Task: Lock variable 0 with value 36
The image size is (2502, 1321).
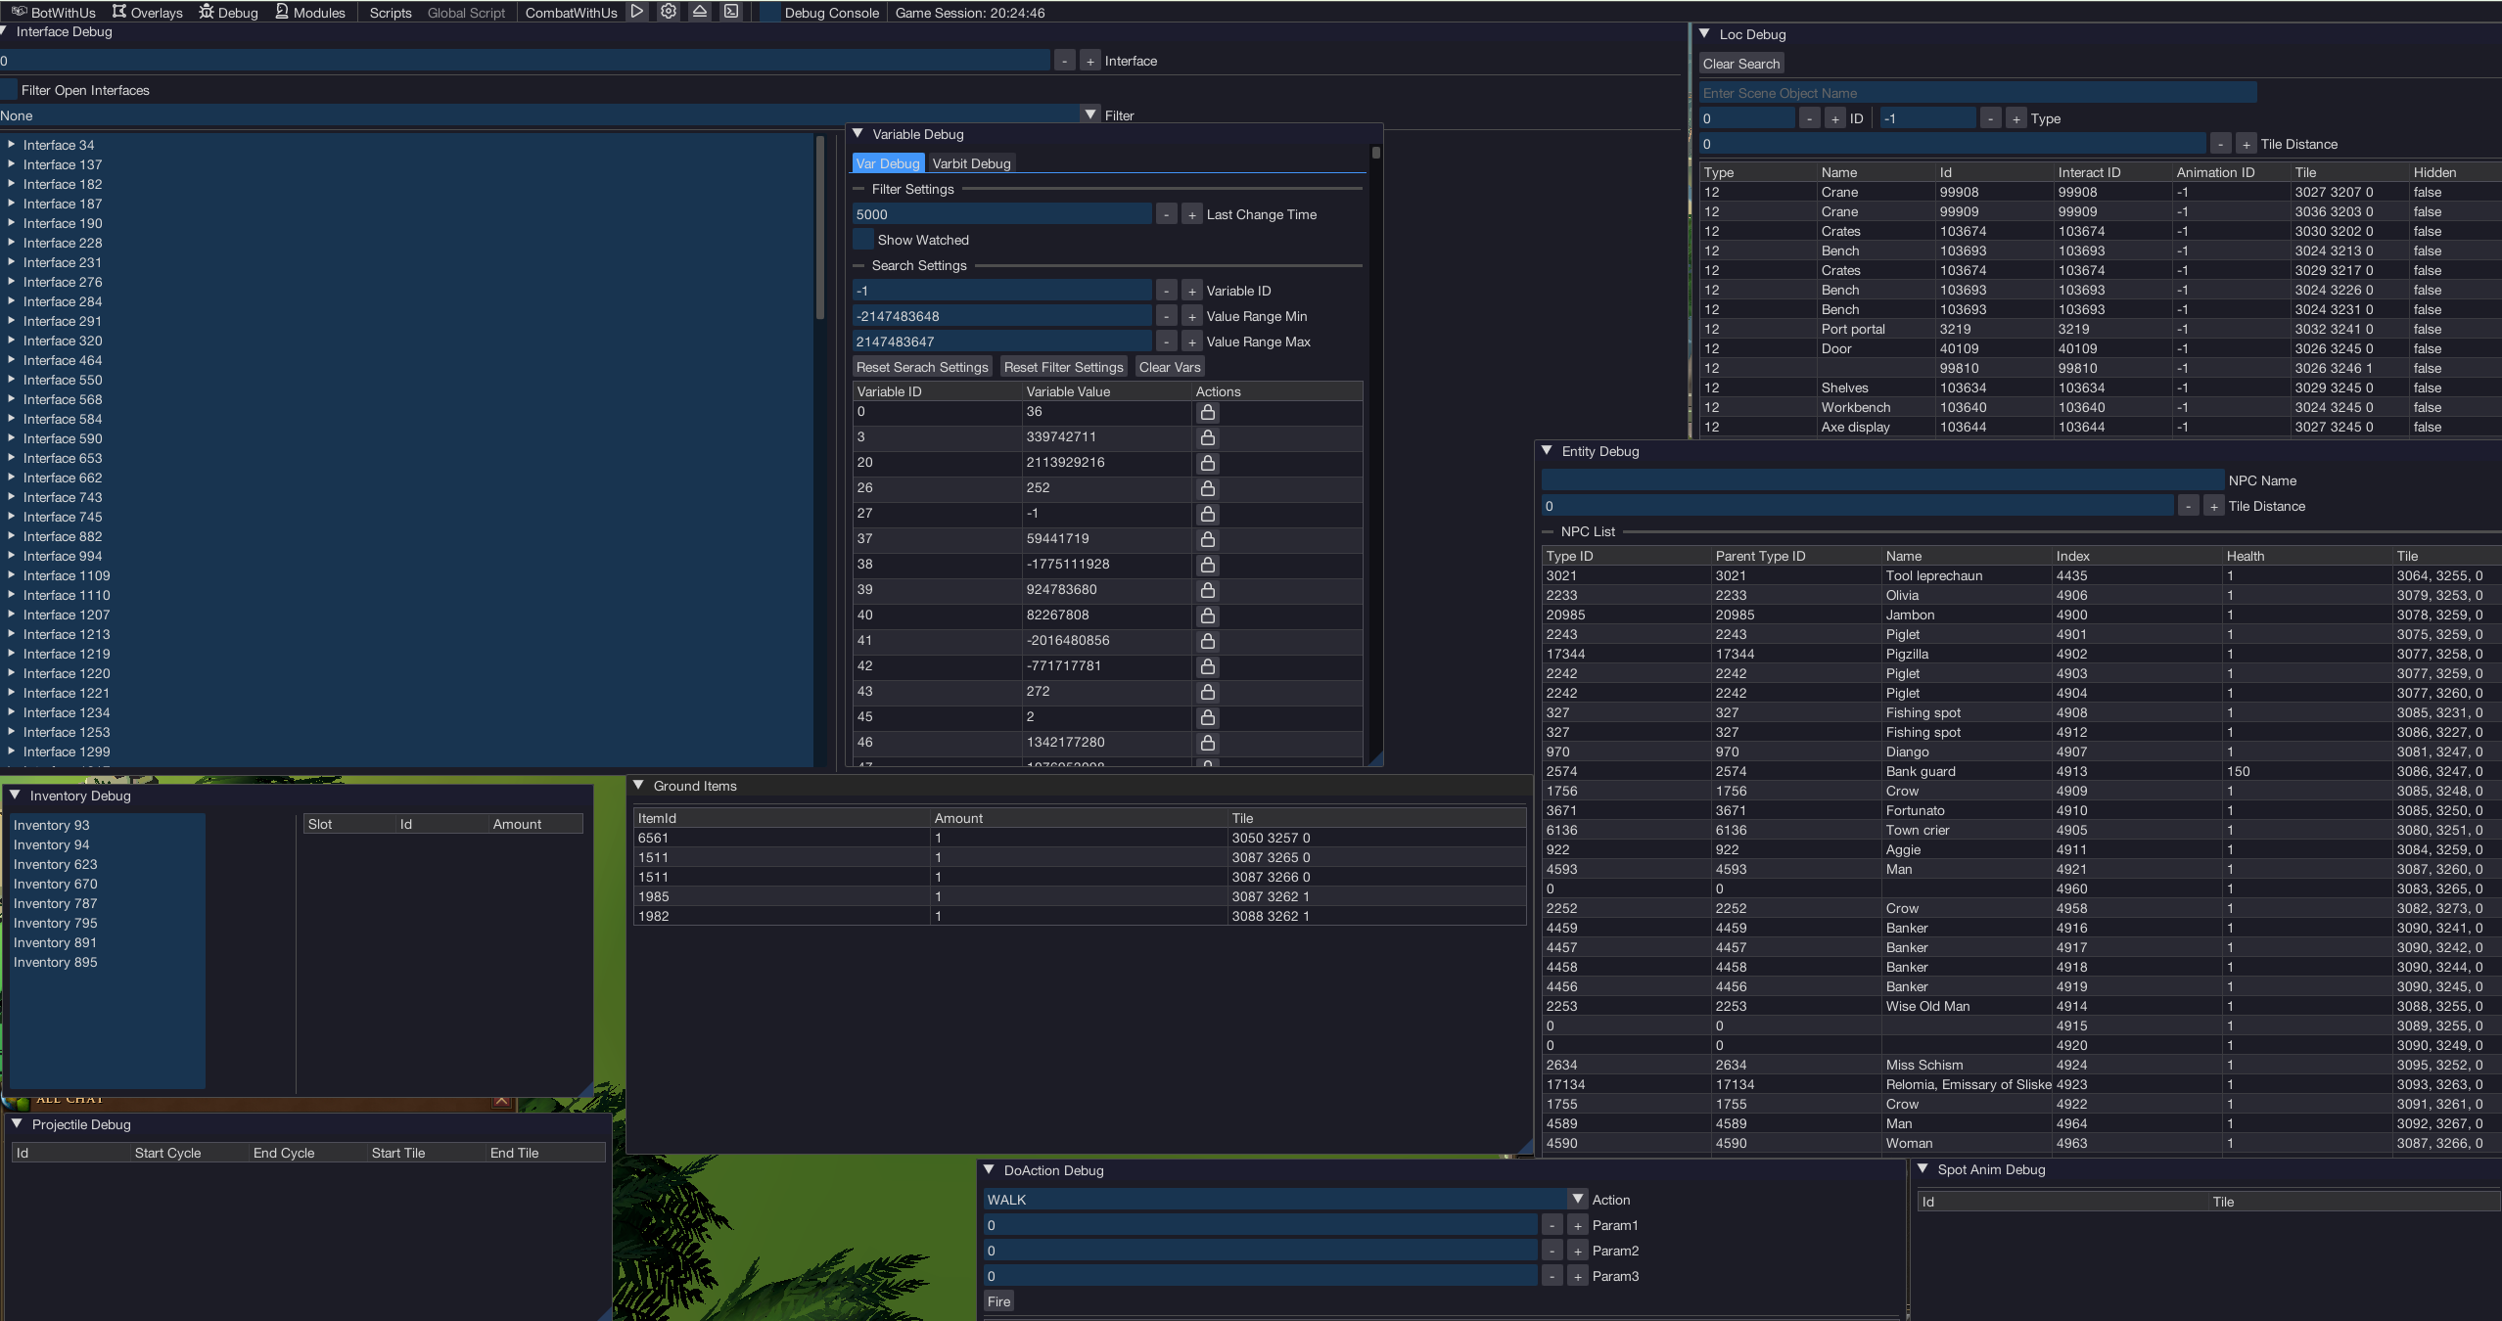Action: tap(1208, 412)
